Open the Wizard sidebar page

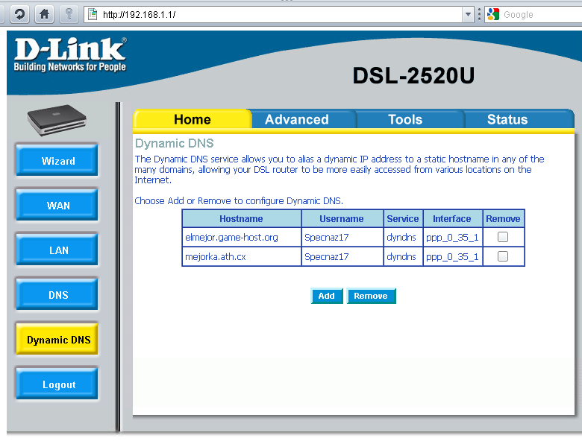coord(58,161)
